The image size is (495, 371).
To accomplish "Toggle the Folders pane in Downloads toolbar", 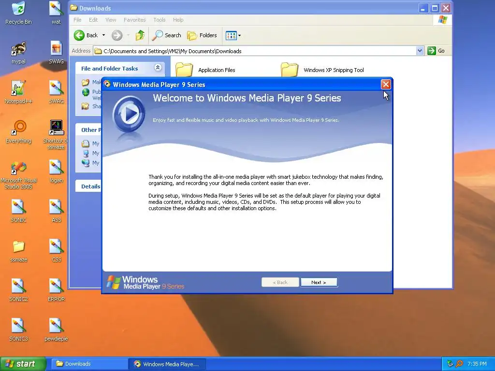I will point(202,35).
